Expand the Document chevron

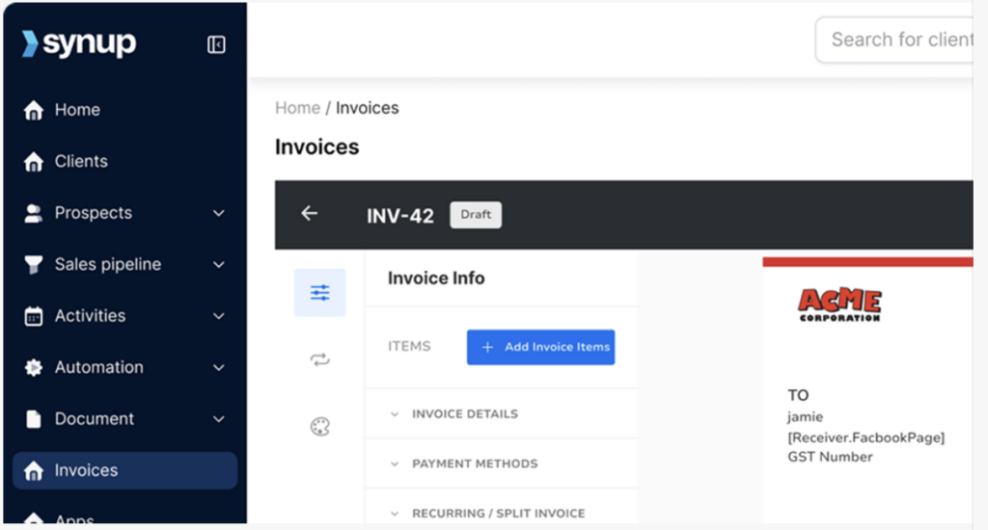point(219,419)
